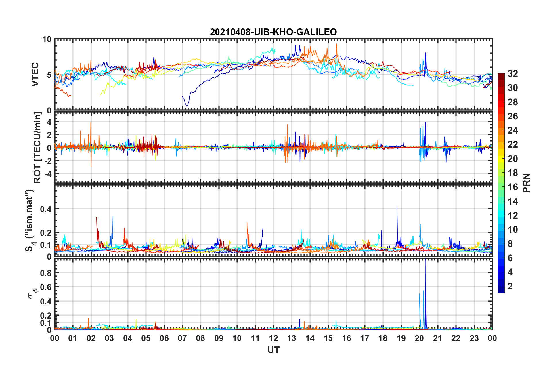The width and height of the screenshot is (547, 366).
Task: Click the ROT [TECU/min] axis label
Action: (x=37, y=148)
